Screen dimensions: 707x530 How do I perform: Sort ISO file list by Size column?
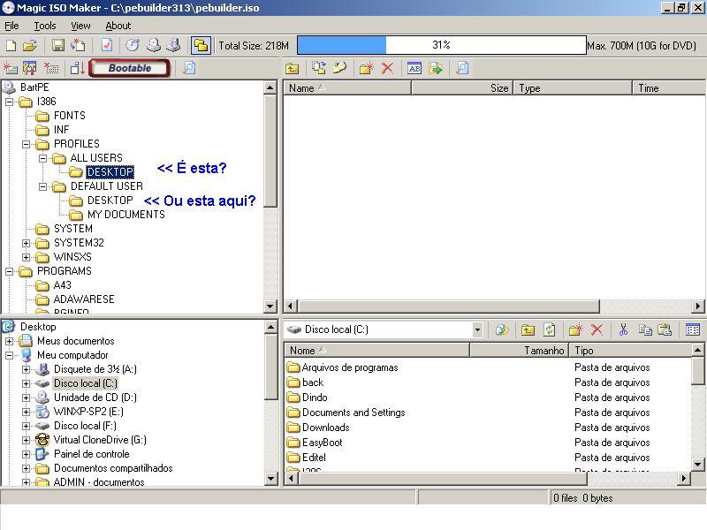462,88
